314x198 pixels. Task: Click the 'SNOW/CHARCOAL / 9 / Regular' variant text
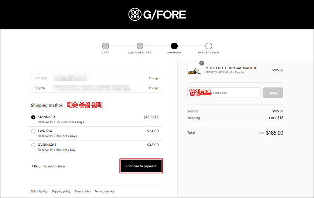225,72
